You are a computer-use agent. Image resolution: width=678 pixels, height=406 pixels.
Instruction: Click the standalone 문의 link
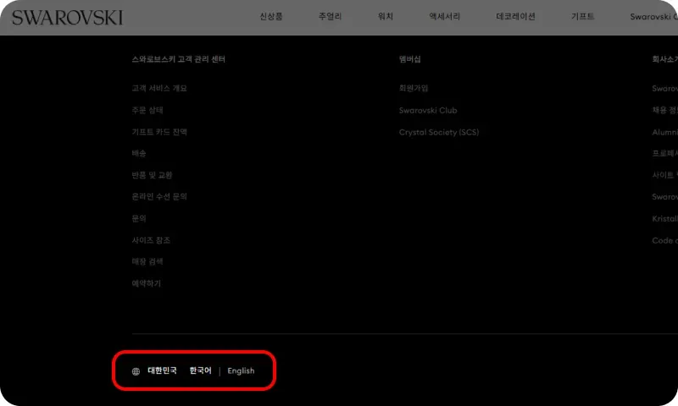(139, 218)
